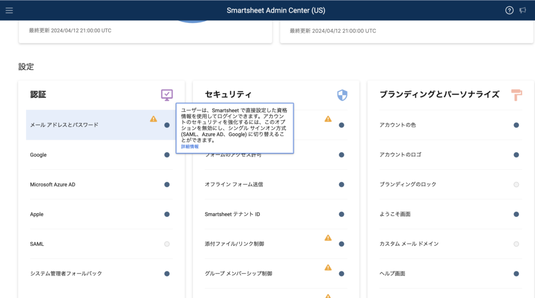
Task: Toggle the アカウントのロゴ status dot
Action: [x=516, y=155]
